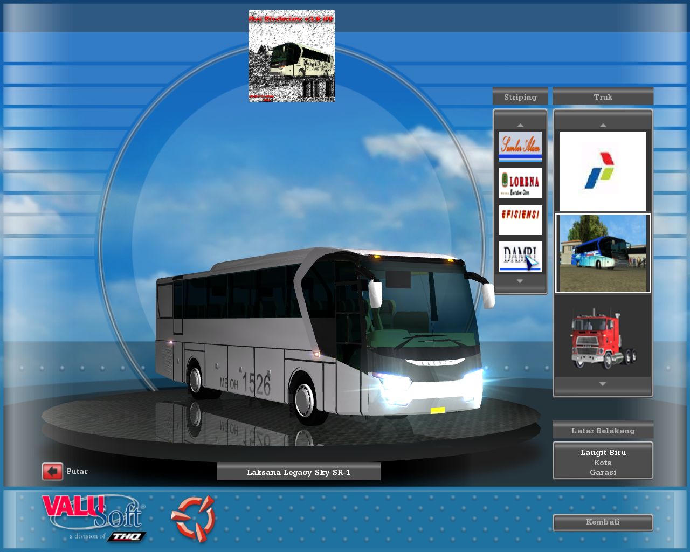Viewport: 690px width, 552px height.
Task: Click the Striping panel header
Action: tap(520, 97)
